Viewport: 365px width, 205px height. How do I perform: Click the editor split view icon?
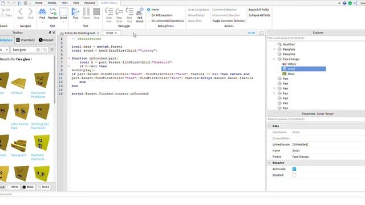261,33
